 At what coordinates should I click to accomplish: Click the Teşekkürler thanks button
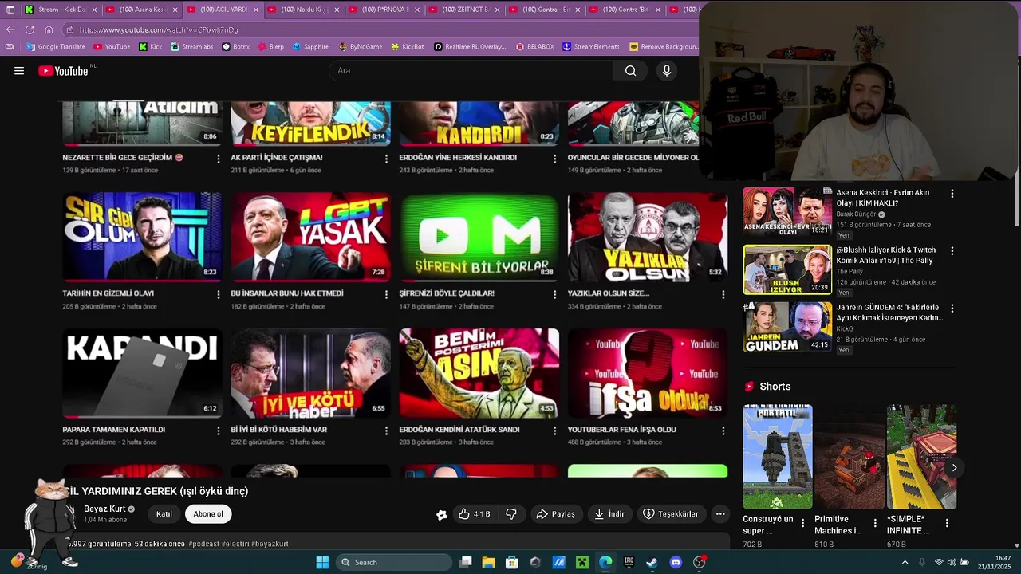[671, 514]
